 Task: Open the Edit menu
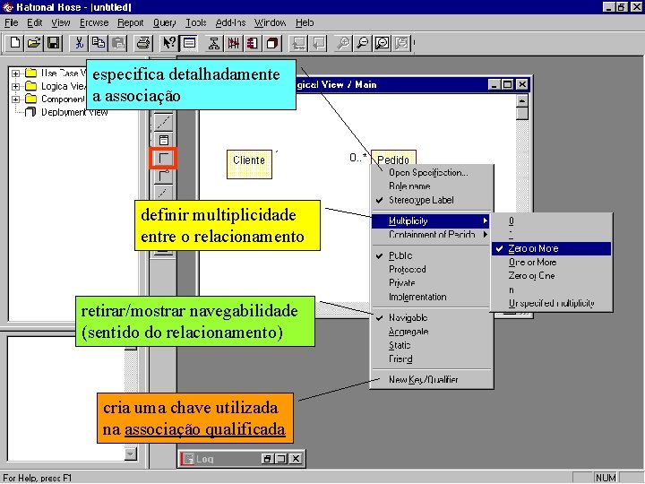pyautogui.click(x=35, y=22)
